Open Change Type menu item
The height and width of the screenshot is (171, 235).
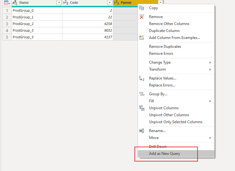coord(176,62)
